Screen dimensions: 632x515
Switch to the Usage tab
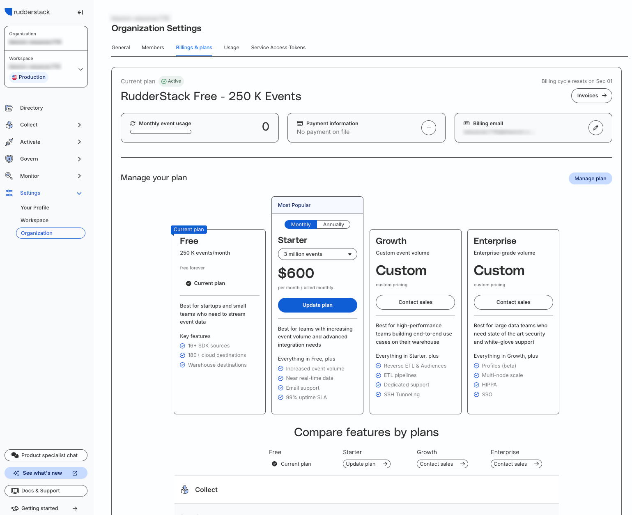(232, 48)
